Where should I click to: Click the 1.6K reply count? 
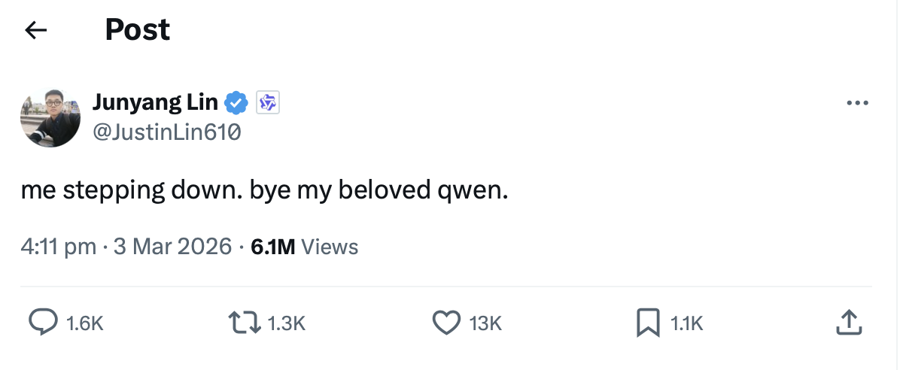(x=84, y=323)
